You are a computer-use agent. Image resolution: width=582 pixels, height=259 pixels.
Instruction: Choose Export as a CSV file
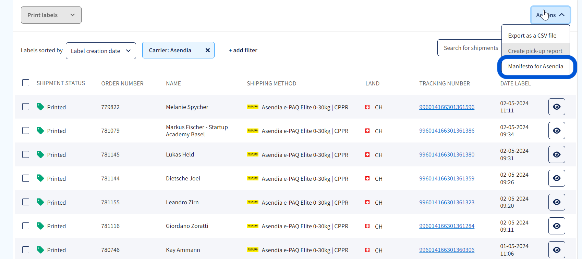point(535,36)
